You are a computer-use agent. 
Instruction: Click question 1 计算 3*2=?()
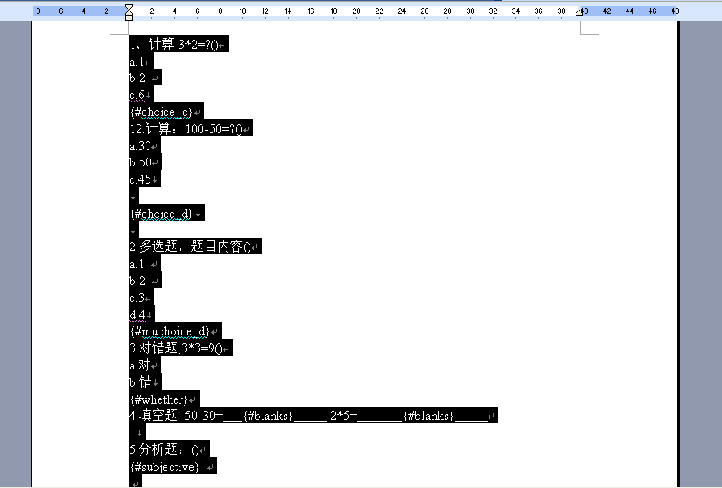tap(177, 44)
